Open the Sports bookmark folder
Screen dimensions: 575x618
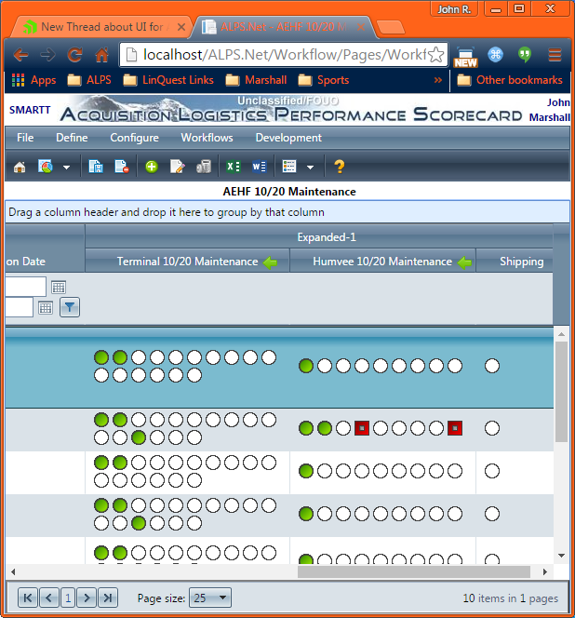coord(324,80)
